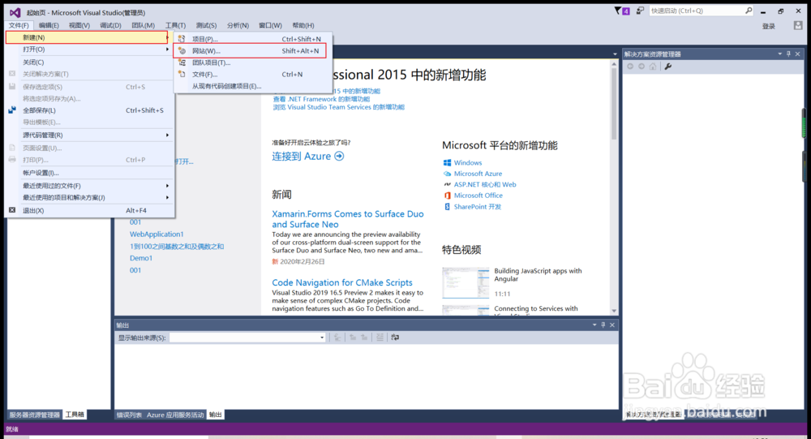The height and width of the screenshot is (439, 811).
Task: Click the Team Project icon in submenu
Action: 182,62
